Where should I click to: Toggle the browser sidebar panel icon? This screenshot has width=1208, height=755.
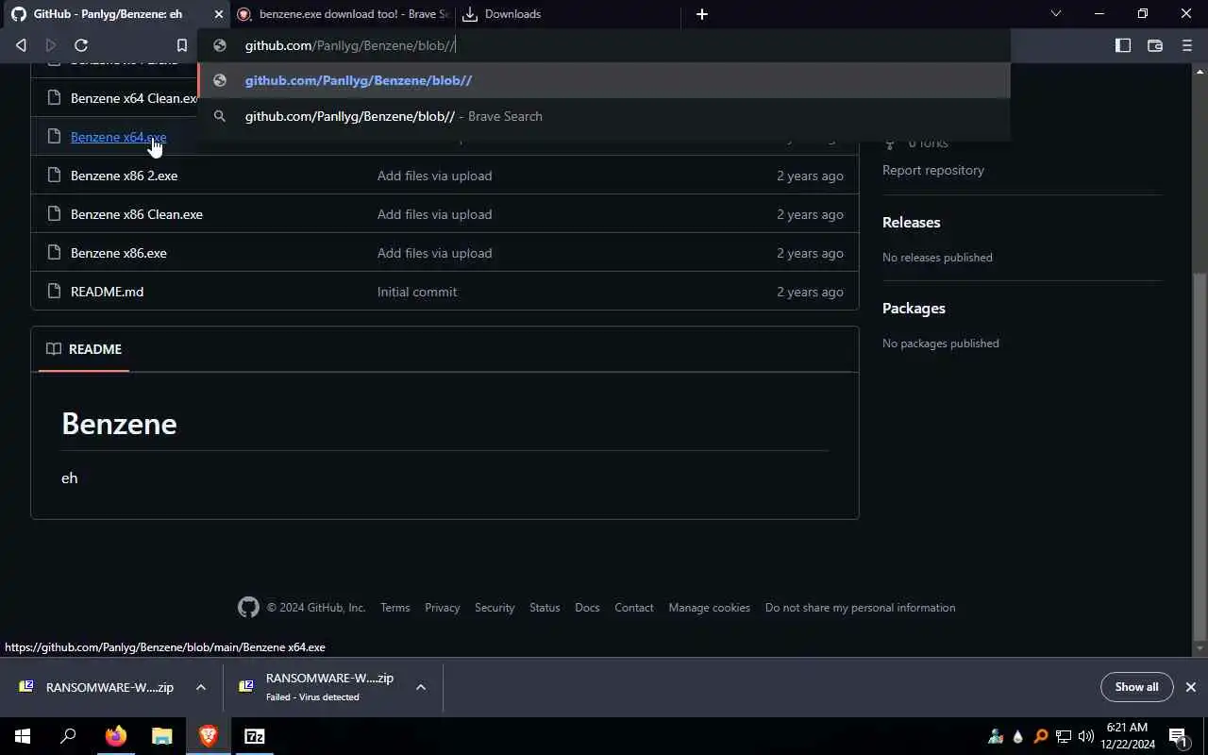pos(1123,45)
